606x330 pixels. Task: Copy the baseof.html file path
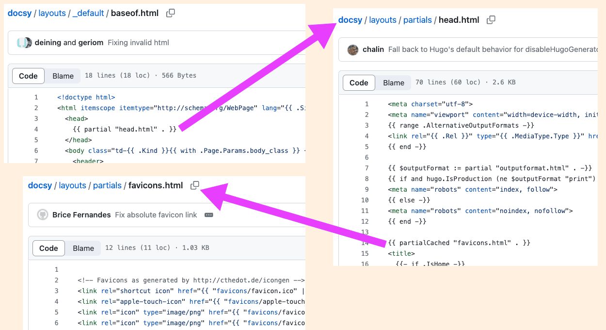click(170, 13)
